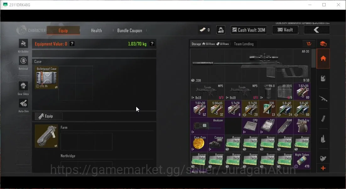The width and height of the screenshot is (346, 189).
Task: Show help for Equipment Value
Action: point(72,44)
